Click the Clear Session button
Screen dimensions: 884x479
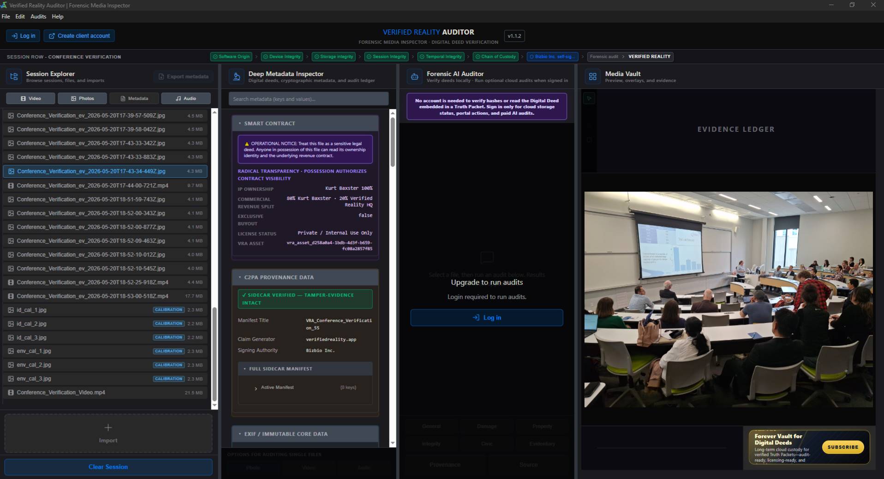click(x=108, y=467)
